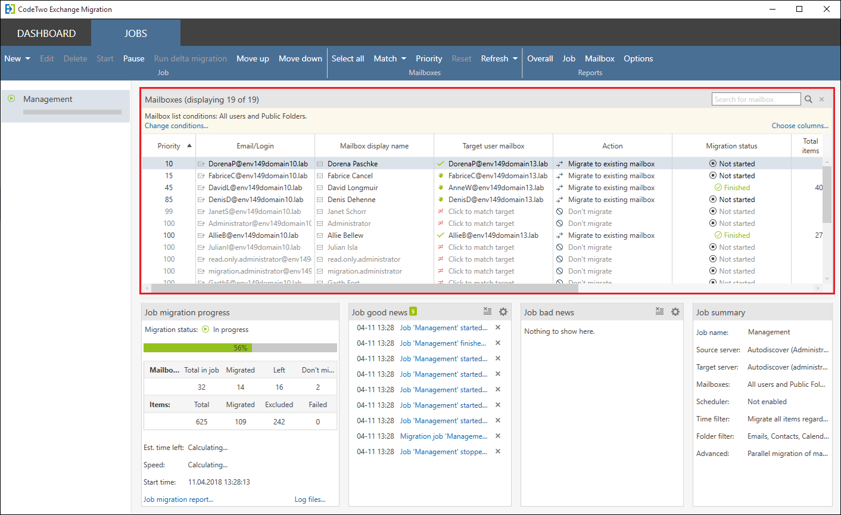Click the clear-list icon in Job good news
Viewport: 841px width, 515px height.
tap(487, 311)
